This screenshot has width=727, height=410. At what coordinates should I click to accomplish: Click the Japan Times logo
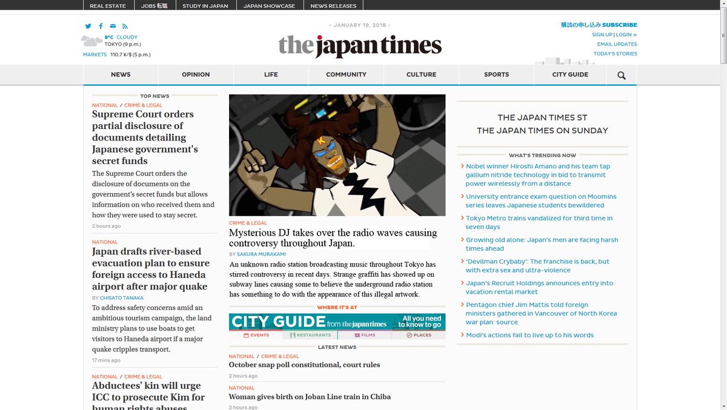pyautogui.click(x=360, y=46)
